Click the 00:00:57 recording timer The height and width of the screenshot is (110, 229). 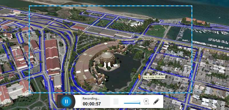coord(92,104)
